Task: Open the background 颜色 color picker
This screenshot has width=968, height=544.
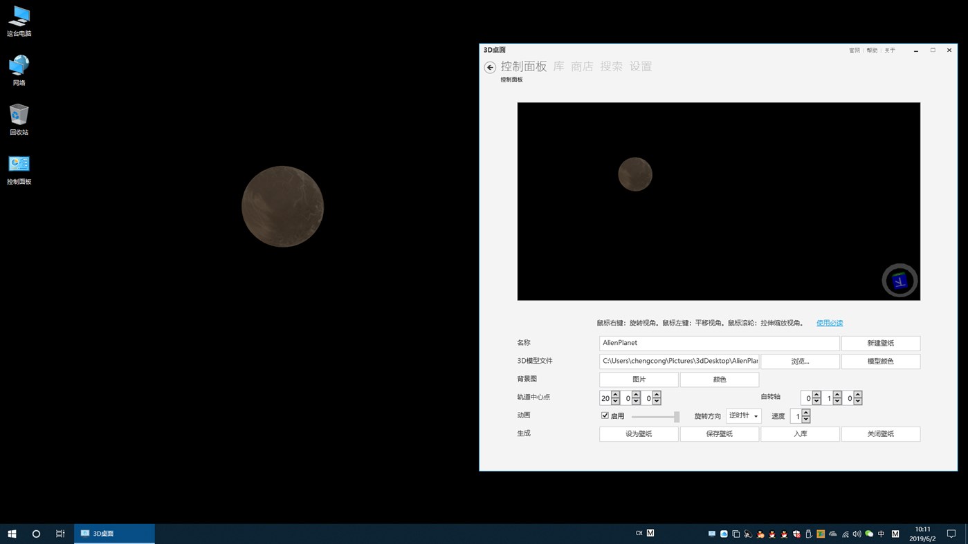Action: (719, 379)
